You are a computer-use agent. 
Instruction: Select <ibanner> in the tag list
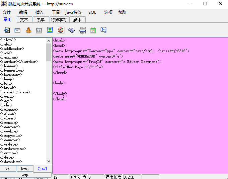point(9,66)
